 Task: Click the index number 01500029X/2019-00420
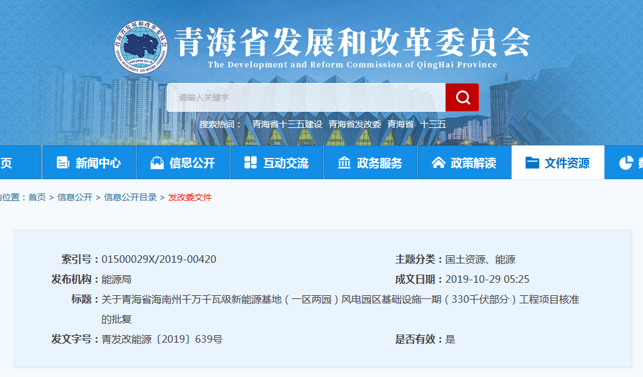[159, 260]
